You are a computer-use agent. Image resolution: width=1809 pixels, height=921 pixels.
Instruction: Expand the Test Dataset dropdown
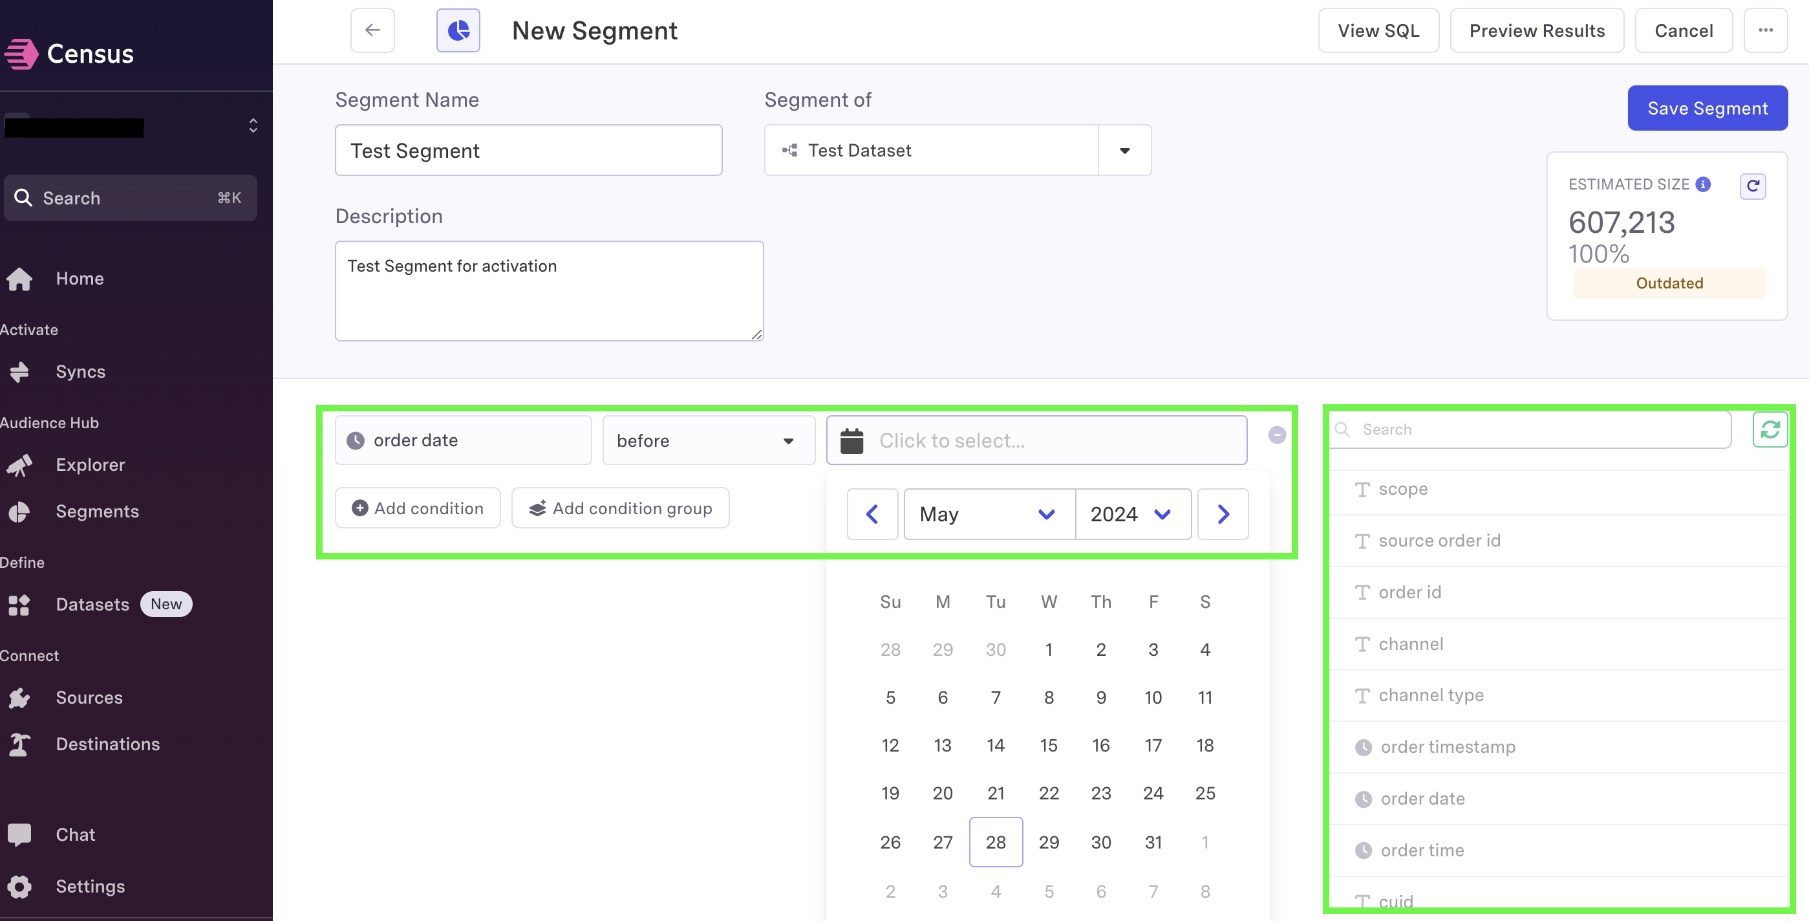point(1124,150)
